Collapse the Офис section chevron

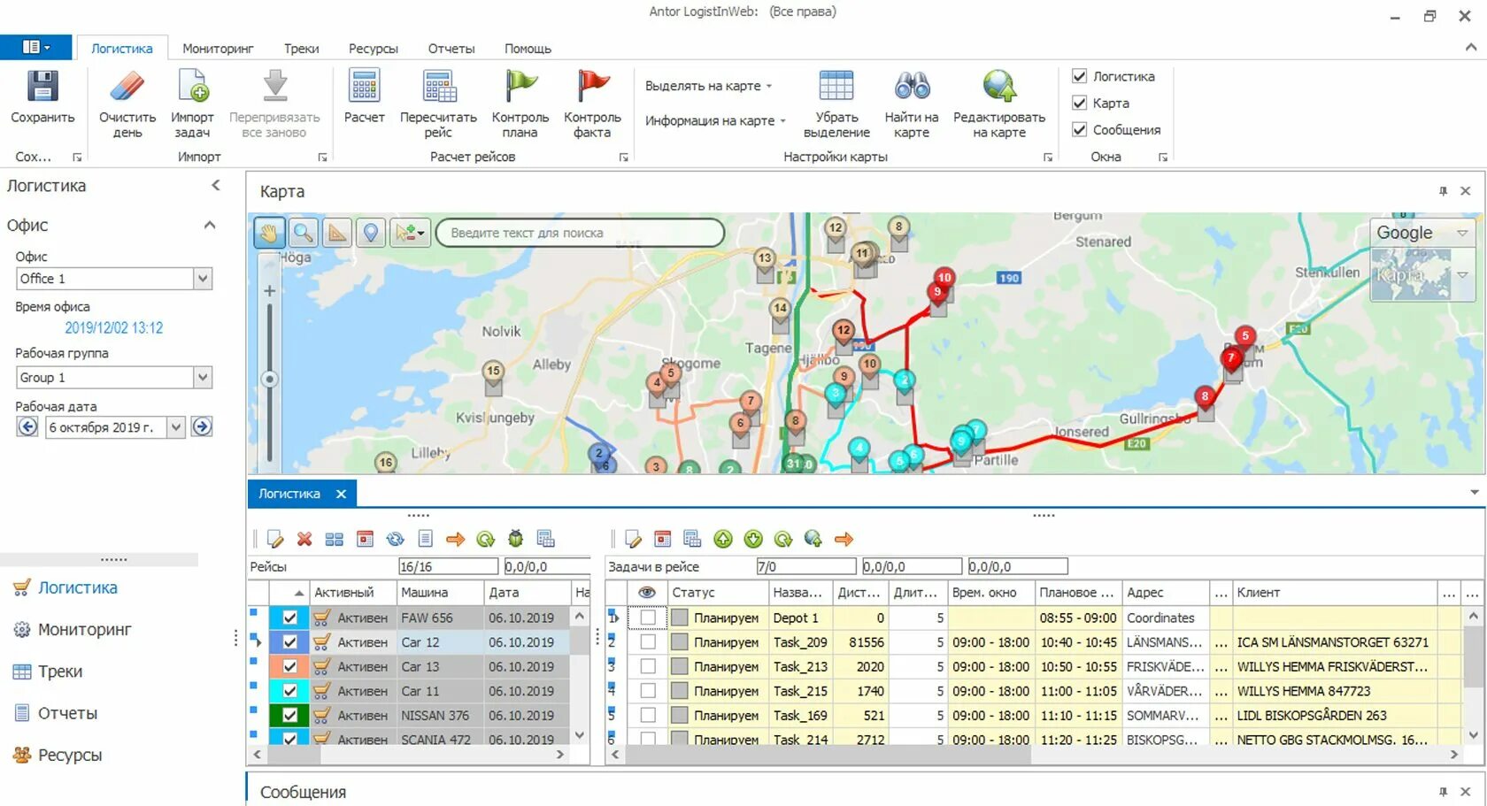pos(210,225)
